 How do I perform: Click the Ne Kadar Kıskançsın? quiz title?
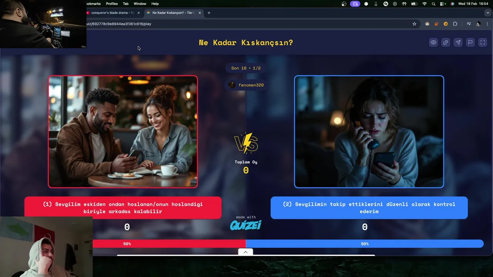[x=246, y=43]
